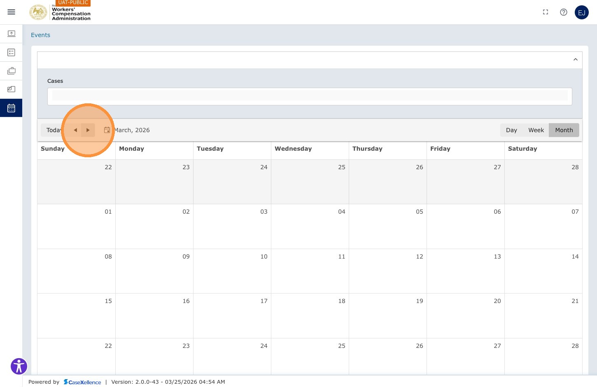
Task: Open the hamburger navigation menu
Action: 12,12
